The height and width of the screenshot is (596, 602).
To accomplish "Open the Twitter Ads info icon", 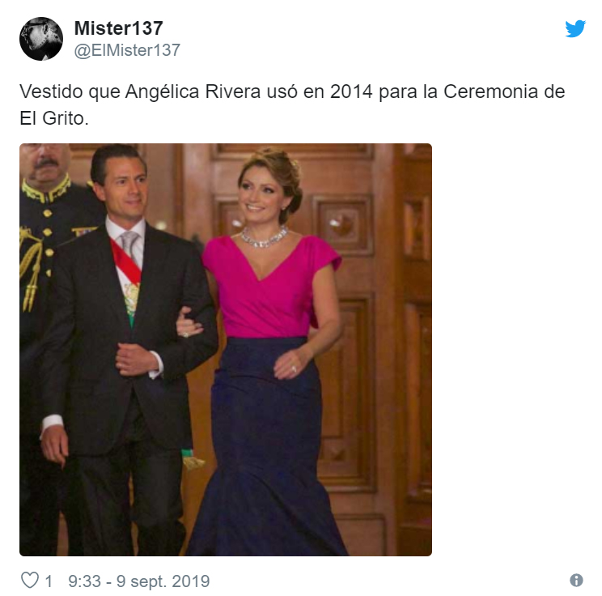I will pyautogui.click(x=576, y=581).
